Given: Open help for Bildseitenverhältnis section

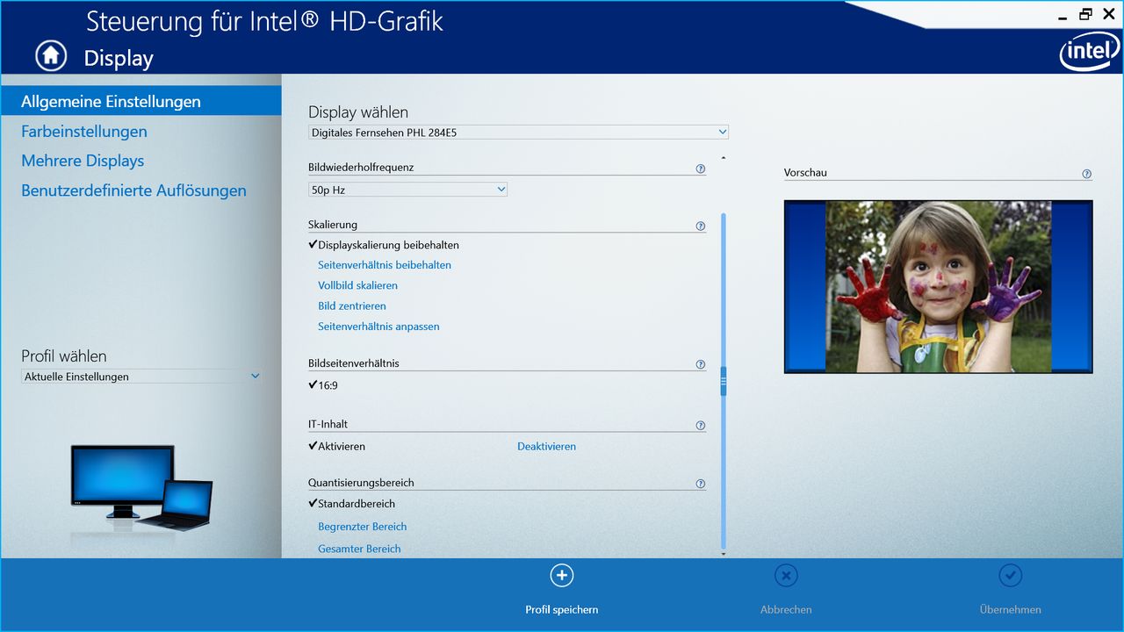Looking at the screenshot, I should pyautogui.click(x=701, y=364).
